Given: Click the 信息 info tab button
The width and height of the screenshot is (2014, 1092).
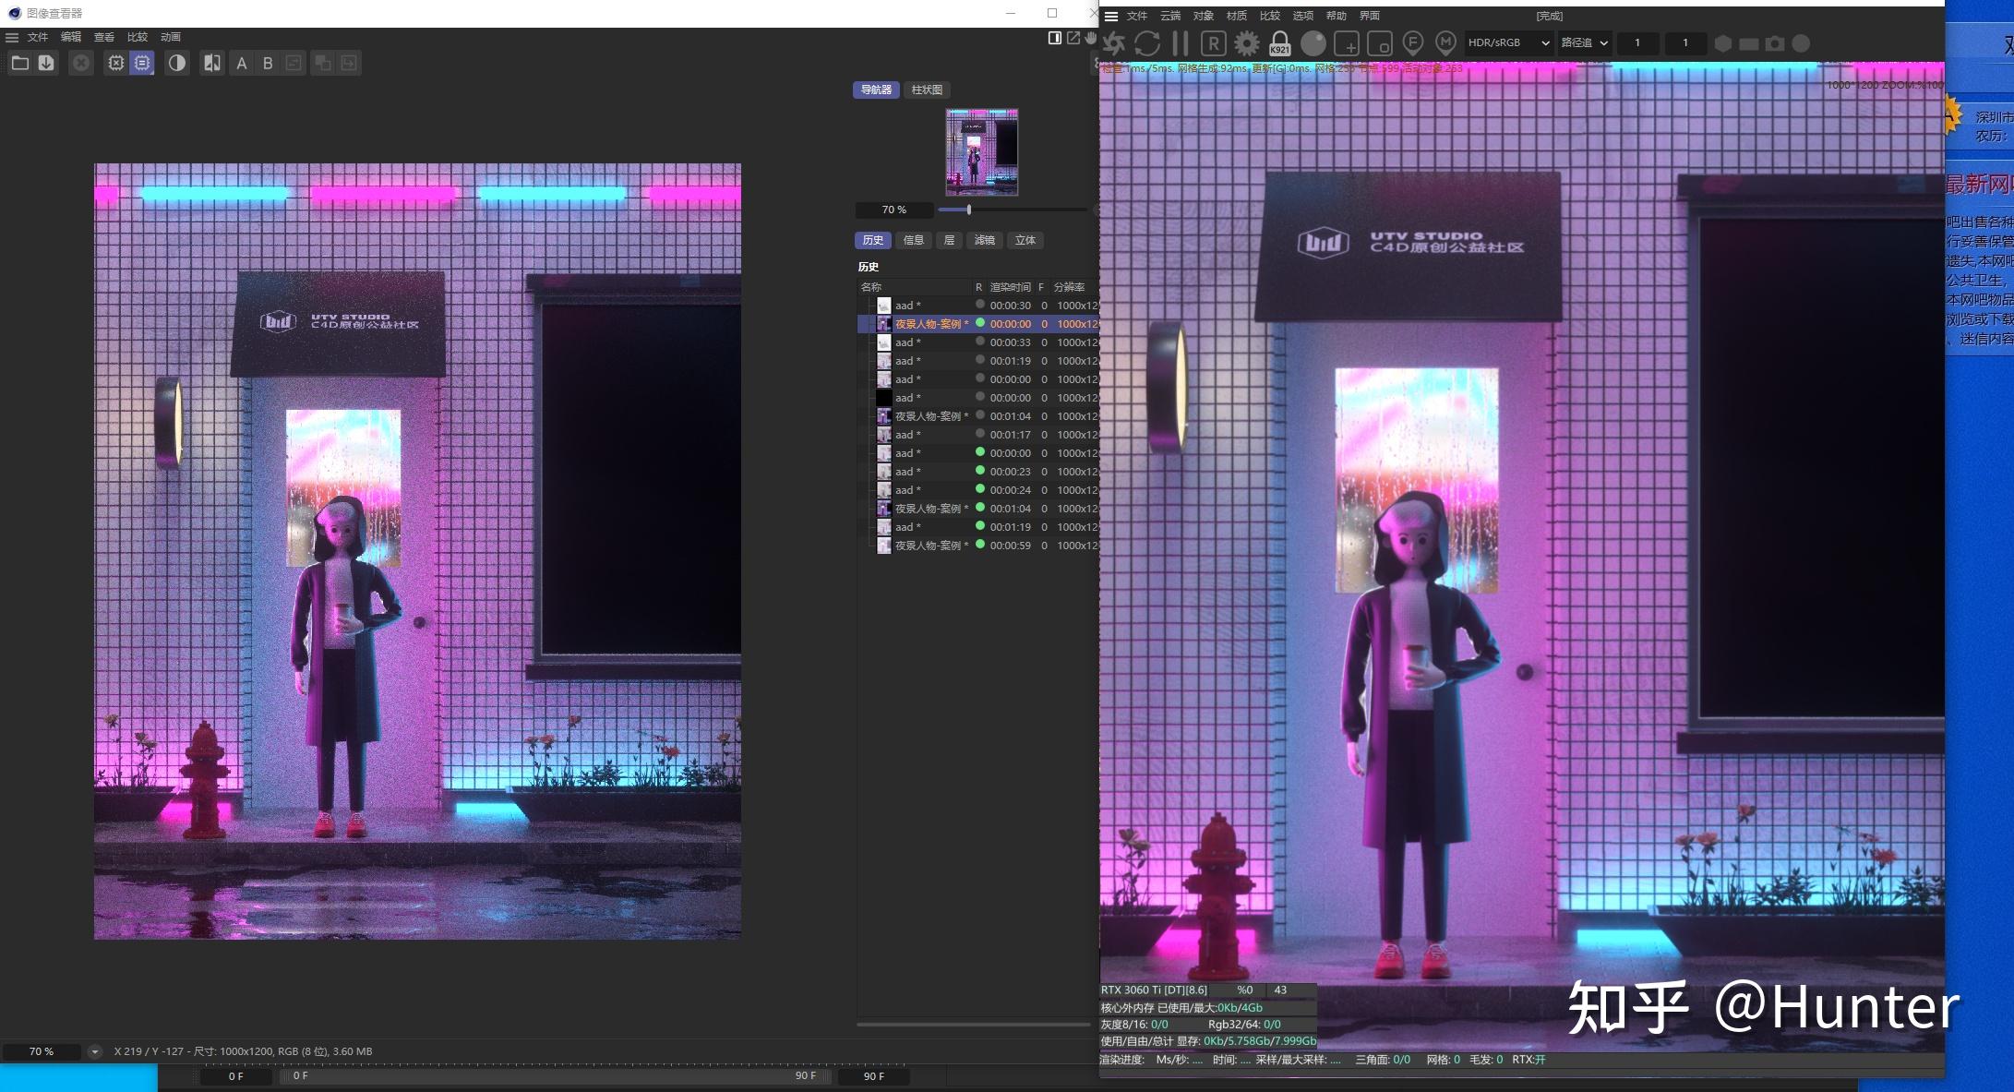Looking at the screenshot, I should 913,240.
